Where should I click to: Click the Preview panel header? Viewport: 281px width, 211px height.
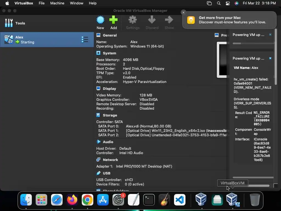[221, 35]
